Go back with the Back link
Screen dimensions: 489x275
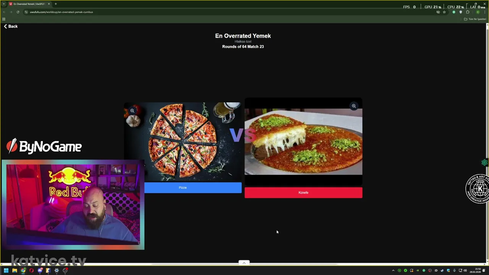[x=11, y=26]
